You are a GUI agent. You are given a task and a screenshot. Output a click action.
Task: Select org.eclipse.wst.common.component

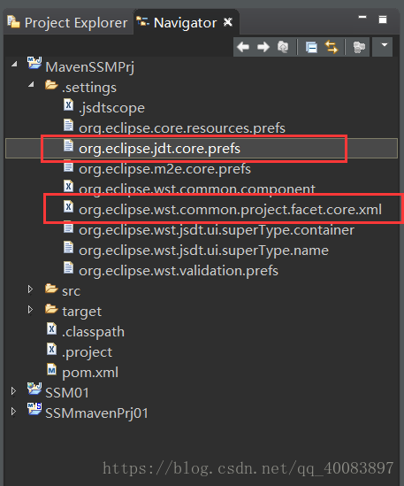coord(197,189)
